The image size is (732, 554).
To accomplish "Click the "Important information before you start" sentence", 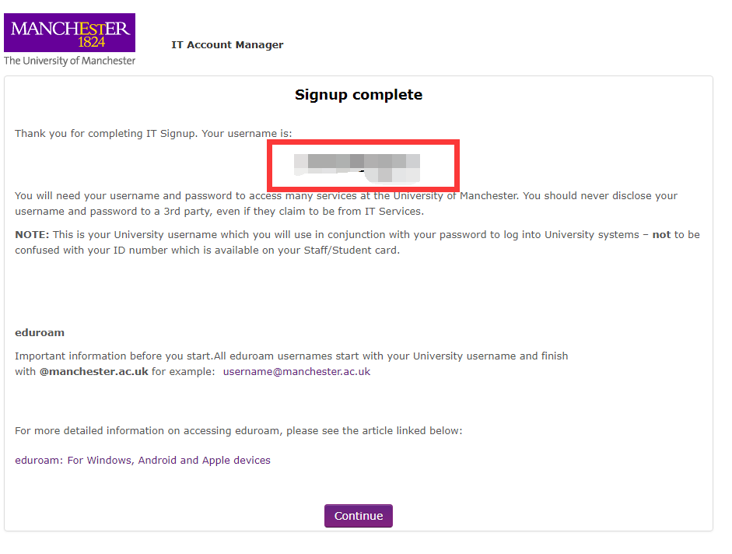I will tap(114, 356).
